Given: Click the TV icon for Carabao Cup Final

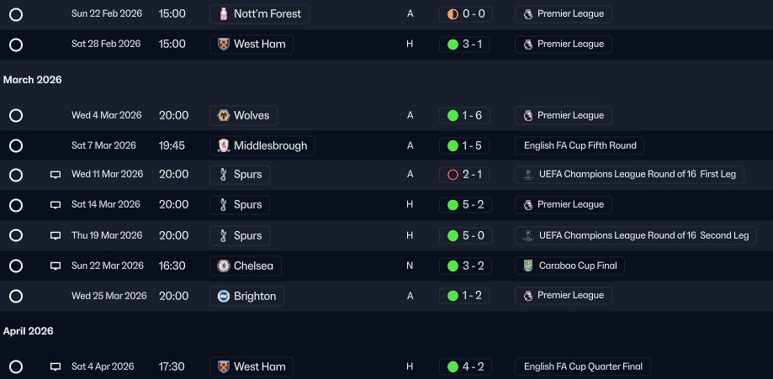Looking at the screenshot, I should coord(56,266).
